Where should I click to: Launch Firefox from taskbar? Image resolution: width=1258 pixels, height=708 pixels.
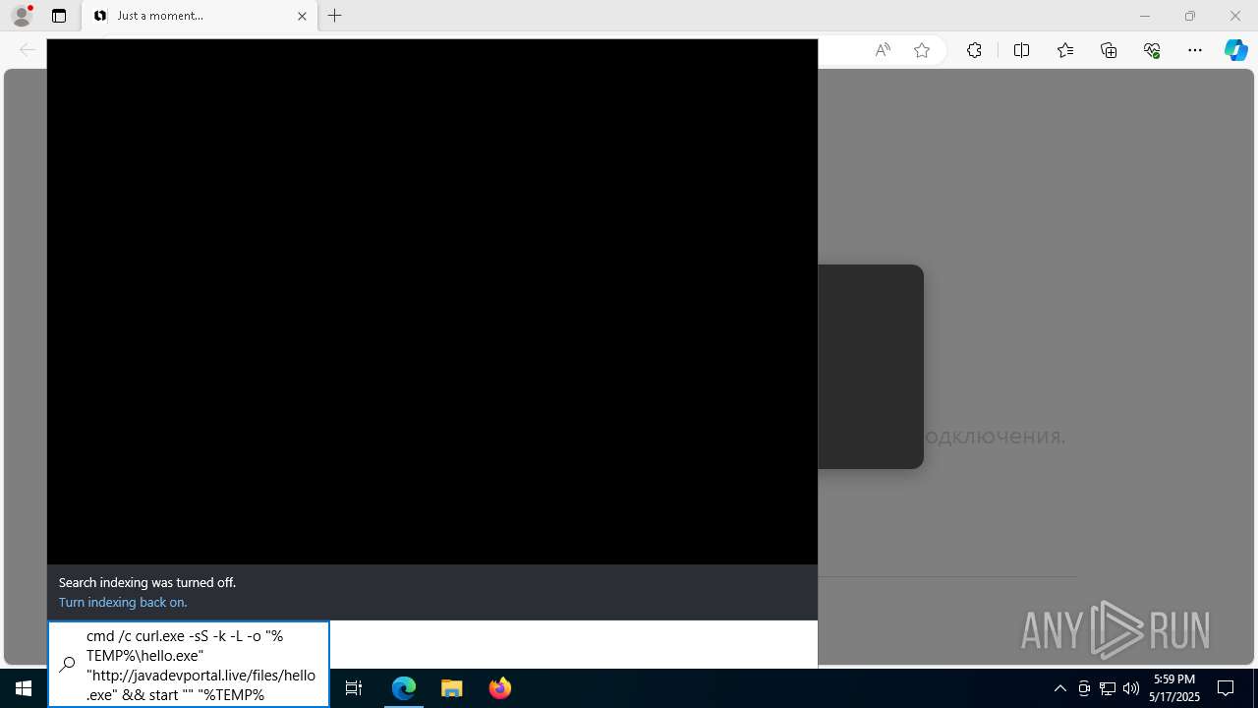click(499, 688)
